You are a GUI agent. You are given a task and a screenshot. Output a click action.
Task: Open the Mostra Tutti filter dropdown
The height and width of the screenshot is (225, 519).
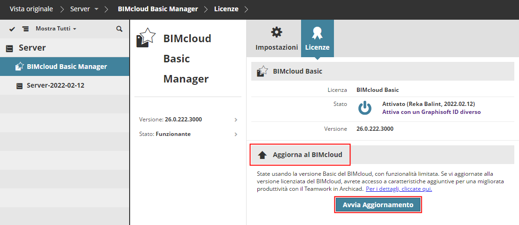pyautogui.click(x=56, y=29)
